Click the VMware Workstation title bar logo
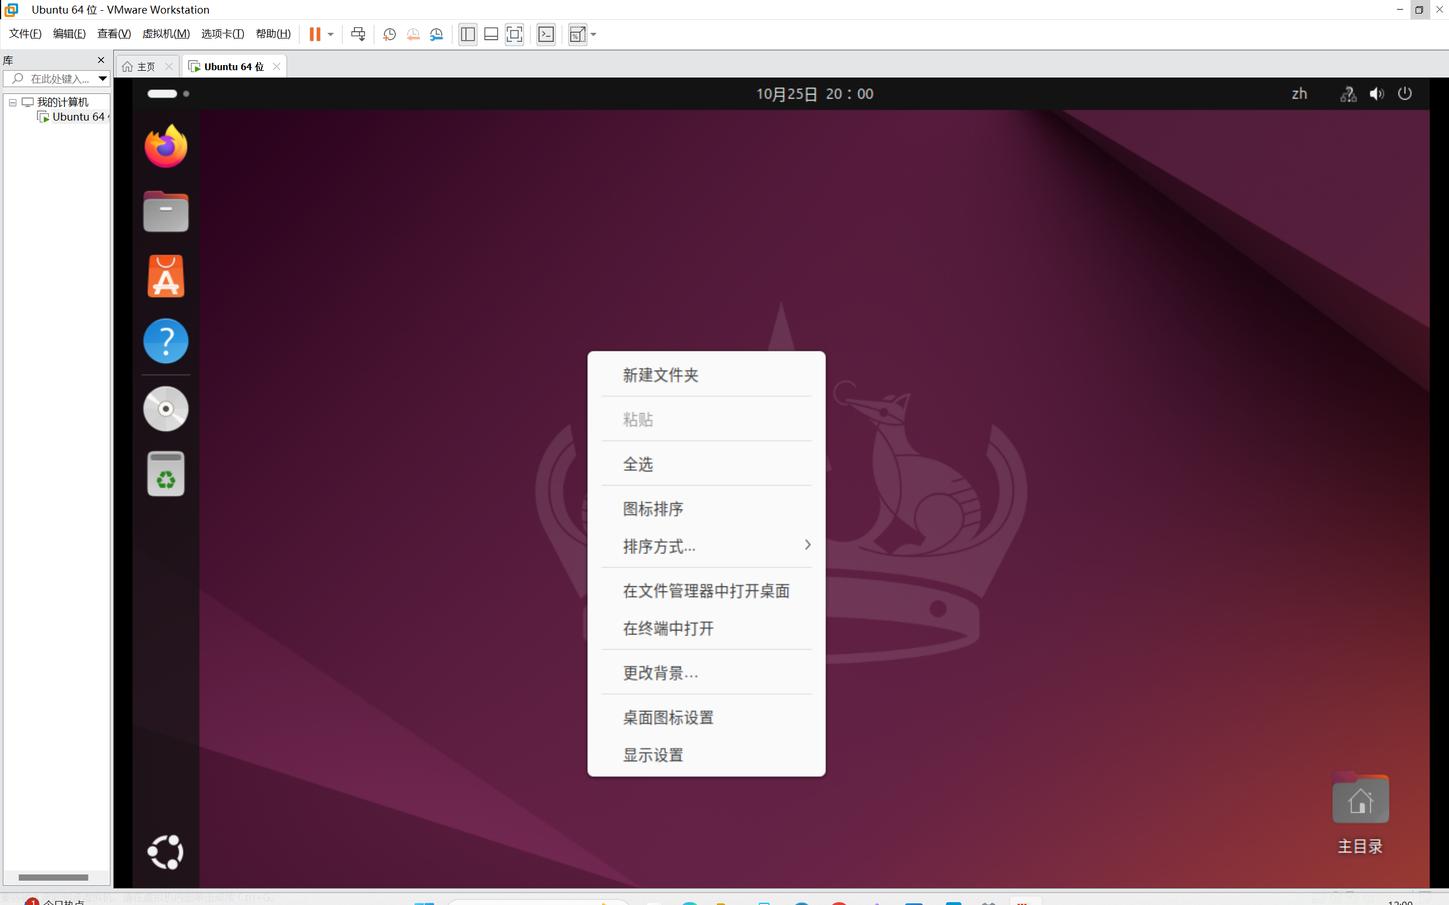The width and height of the screenshot is (1449, 905). [11, 10]
